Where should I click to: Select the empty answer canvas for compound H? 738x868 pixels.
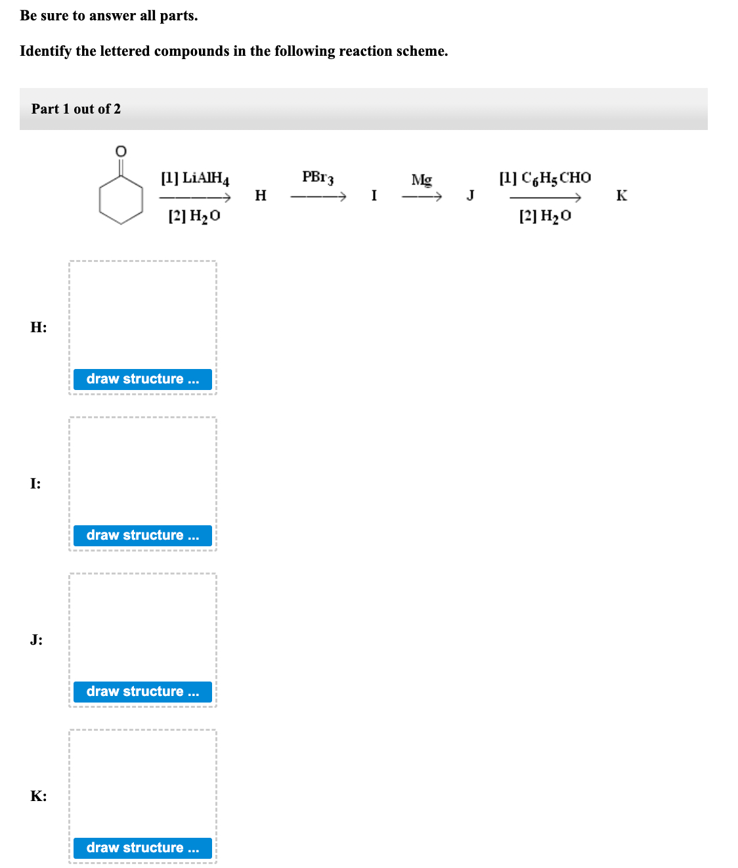click(x=142, y=315)
